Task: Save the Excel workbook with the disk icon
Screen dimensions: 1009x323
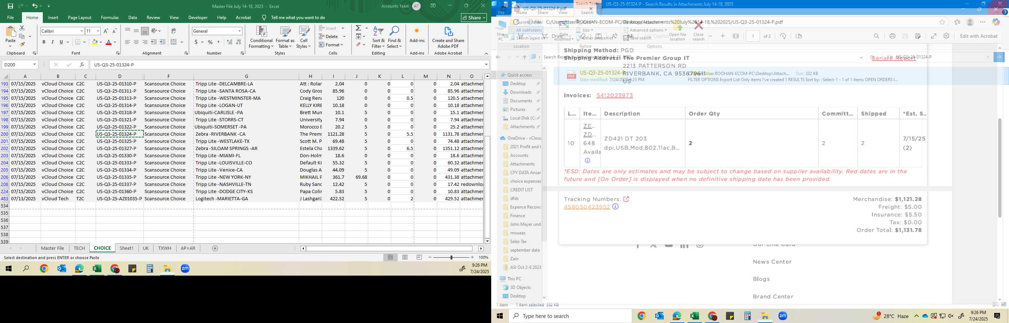Action: tap(10, 6)
